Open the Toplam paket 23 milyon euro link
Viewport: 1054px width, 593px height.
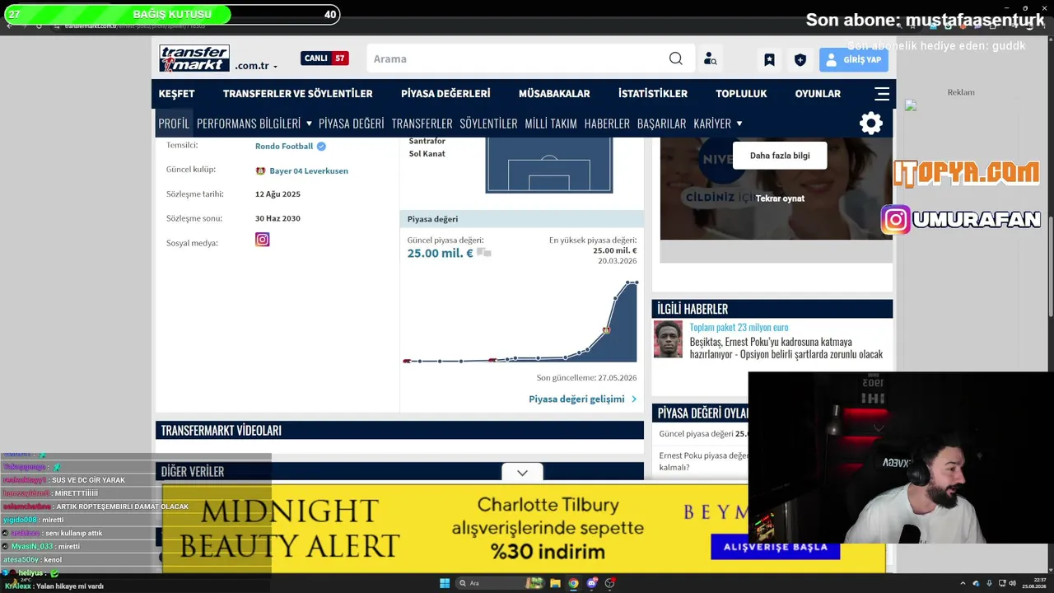739,328
